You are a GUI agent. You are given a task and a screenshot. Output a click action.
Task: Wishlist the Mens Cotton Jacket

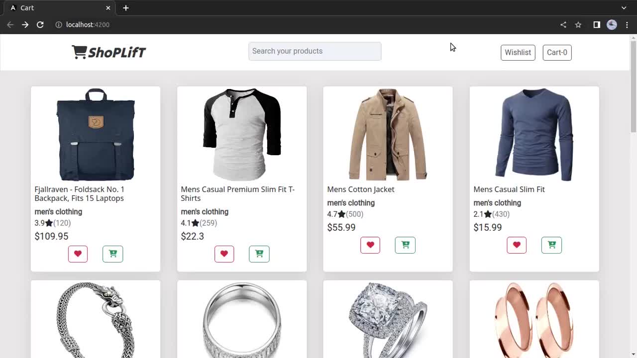[x=370, y=245]
